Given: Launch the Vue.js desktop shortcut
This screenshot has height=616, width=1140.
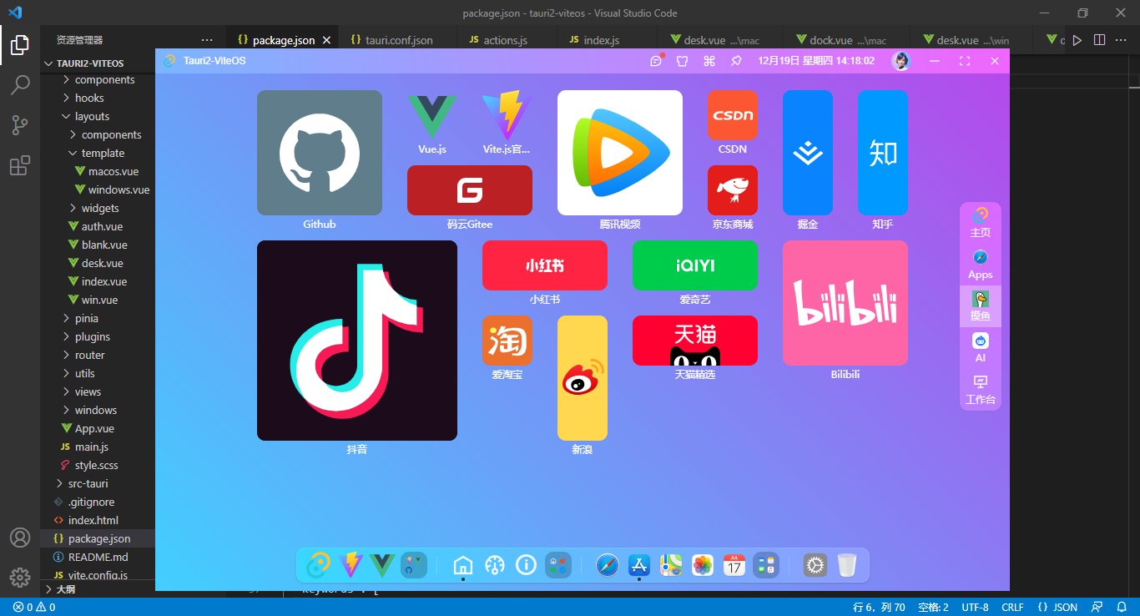Looking at the screenshot, I should tap(432, 116).
